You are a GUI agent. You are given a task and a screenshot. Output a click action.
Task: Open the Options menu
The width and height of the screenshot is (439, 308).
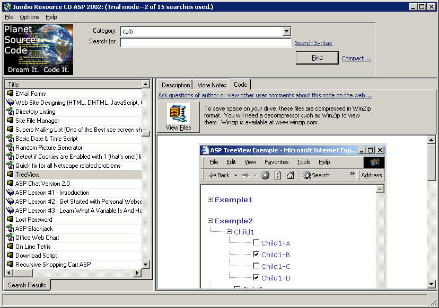click(x=29, y=17)
